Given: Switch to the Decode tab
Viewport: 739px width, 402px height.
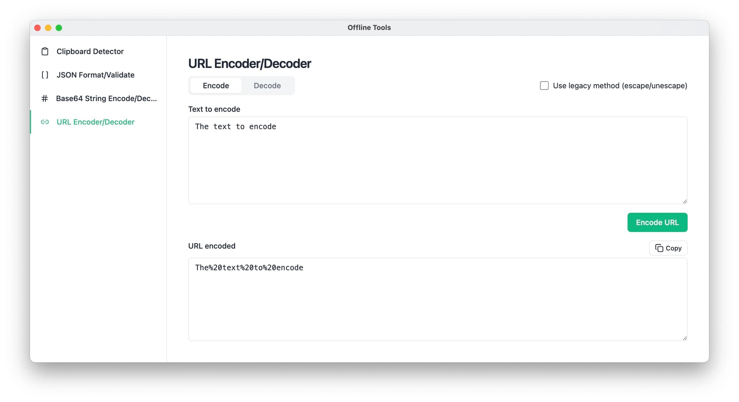Looking at the screenshot, I should click(x=267, y=85).
